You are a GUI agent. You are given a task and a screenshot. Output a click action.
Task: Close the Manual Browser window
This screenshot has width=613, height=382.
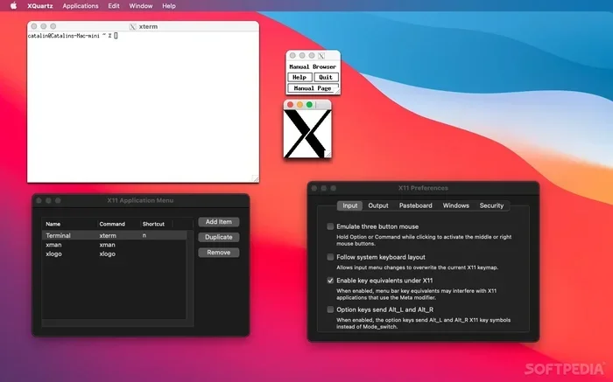(292, 55)
